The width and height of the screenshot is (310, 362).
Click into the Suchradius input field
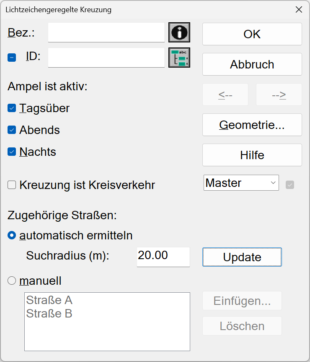pyautogui.click(x=163, y=257)
